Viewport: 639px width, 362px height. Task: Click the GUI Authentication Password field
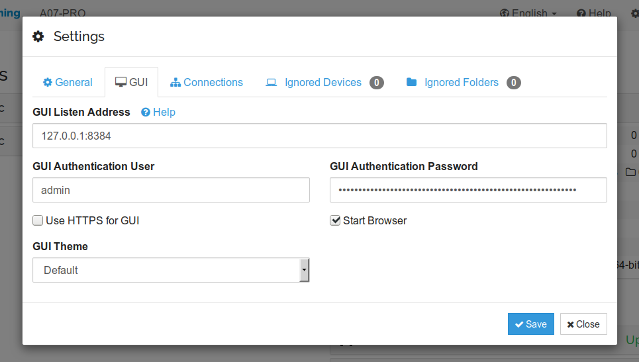pyautogui.click(x=468, y=190)
